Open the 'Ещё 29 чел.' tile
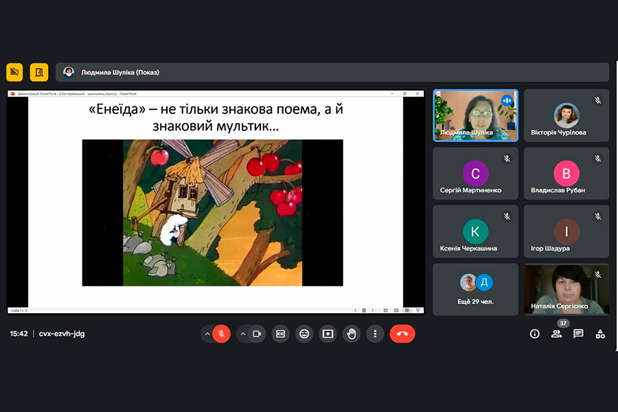618x412 pixels. point(476,289)
